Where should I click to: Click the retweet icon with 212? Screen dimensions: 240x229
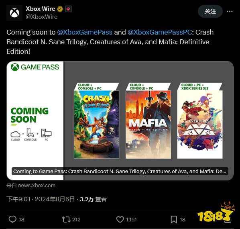66,219
